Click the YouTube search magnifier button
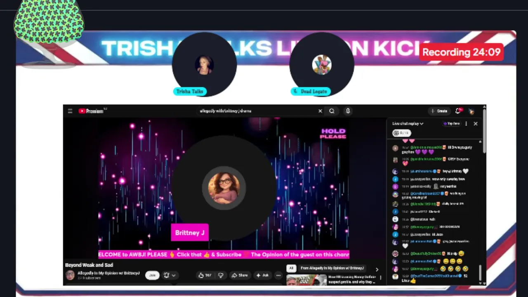 (x=332, y=111)
